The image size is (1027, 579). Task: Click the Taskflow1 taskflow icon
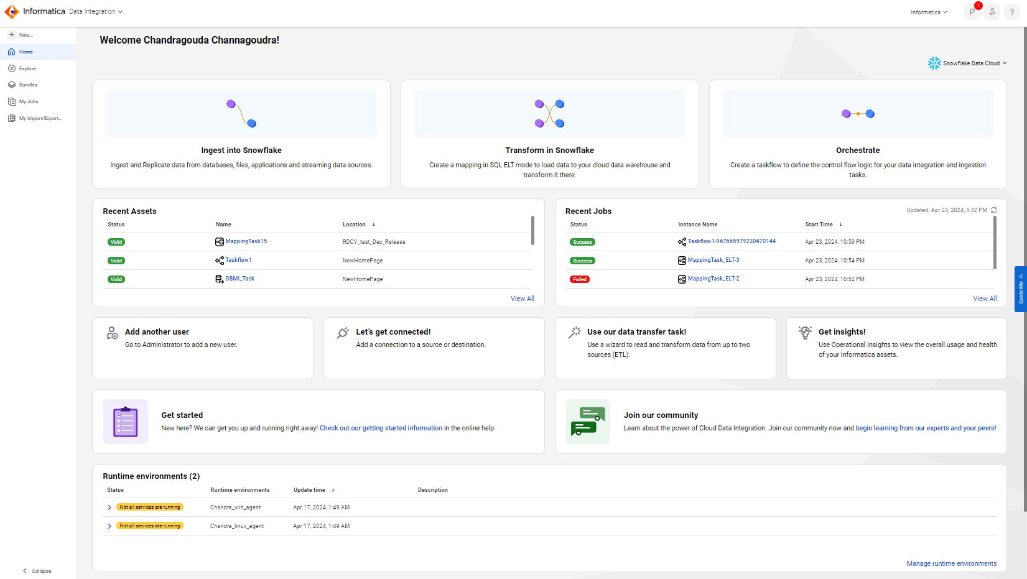click(x=219, y=261)
